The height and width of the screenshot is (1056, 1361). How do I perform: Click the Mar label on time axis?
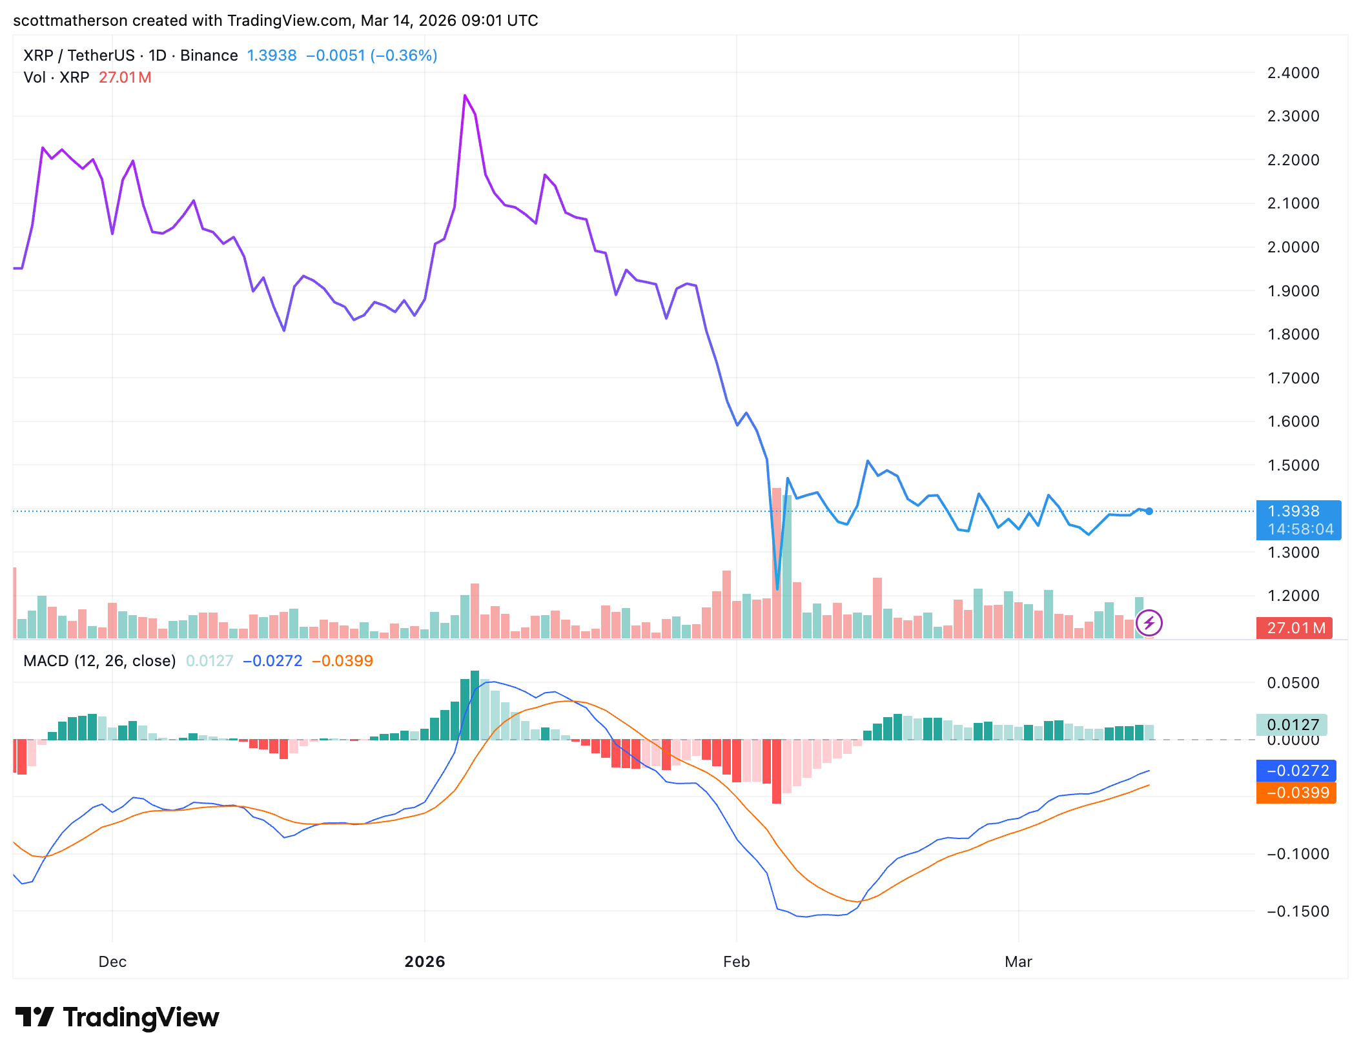[x=1018, y=962]
